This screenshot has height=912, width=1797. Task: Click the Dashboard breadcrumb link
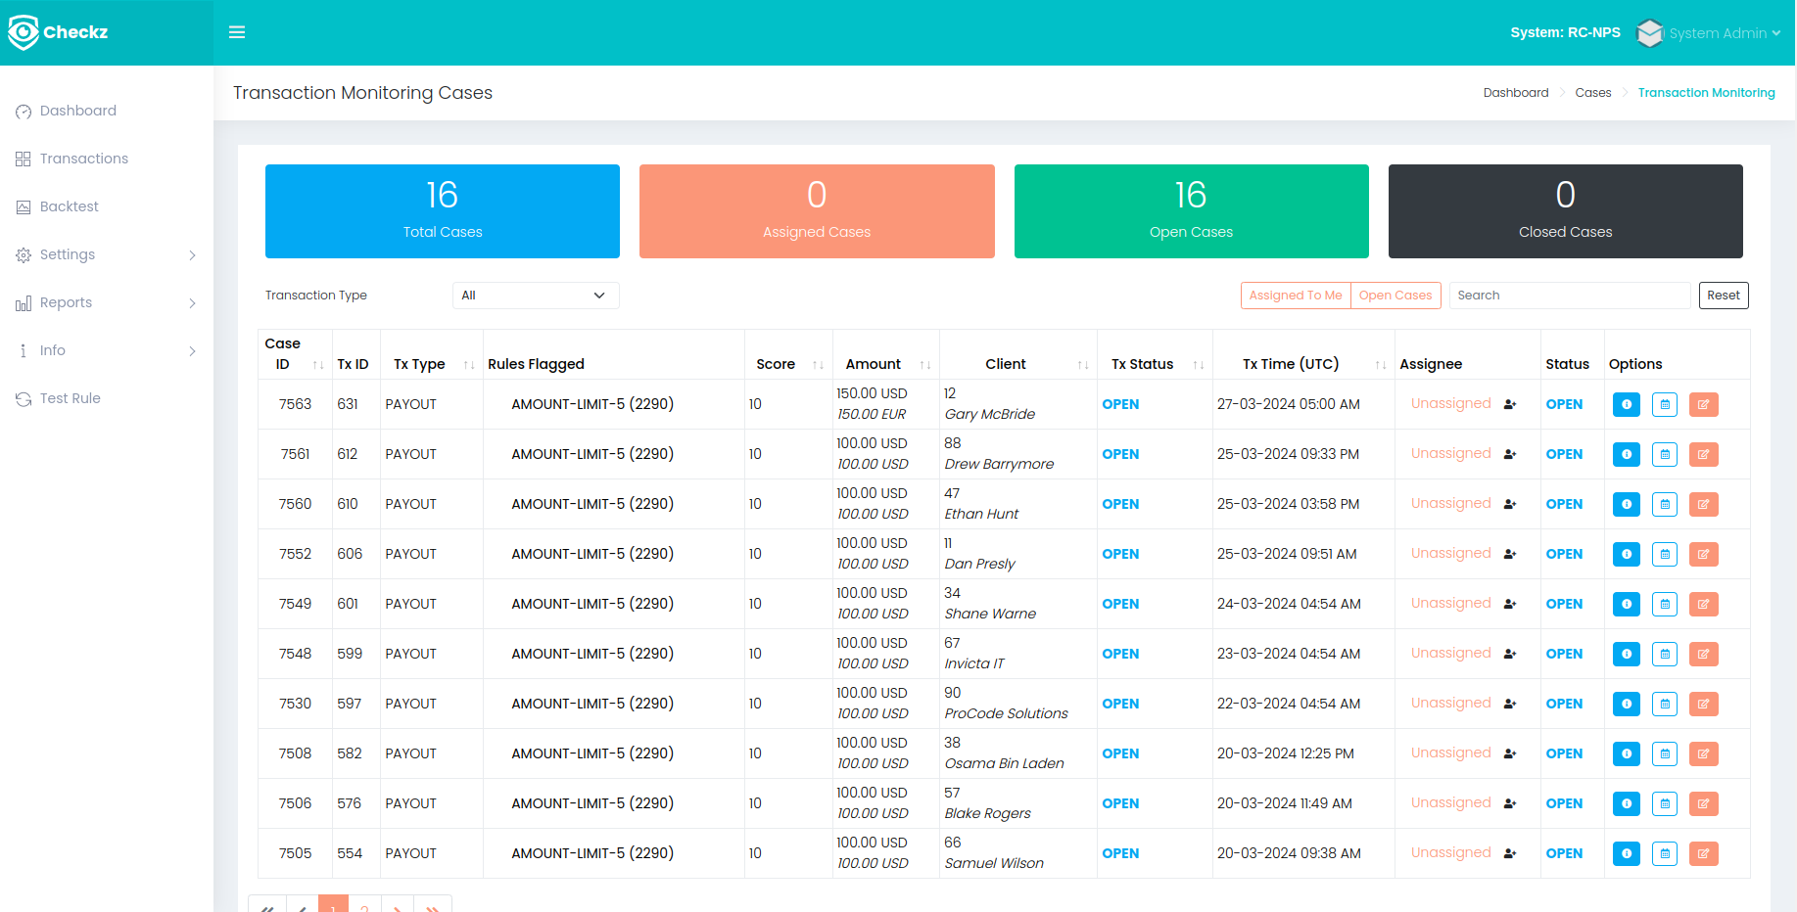tap(1515, 93)
